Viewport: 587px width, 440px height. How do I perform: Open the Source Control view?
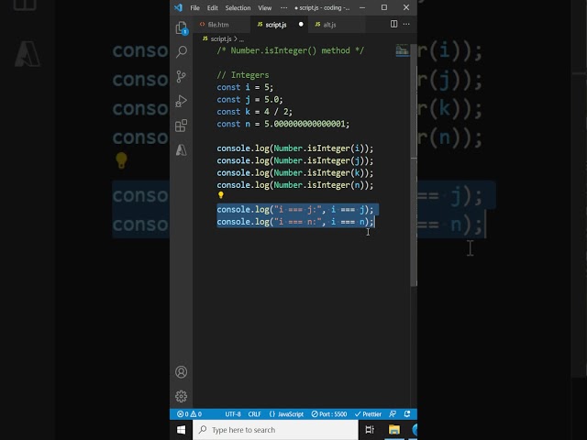point(182,76)
